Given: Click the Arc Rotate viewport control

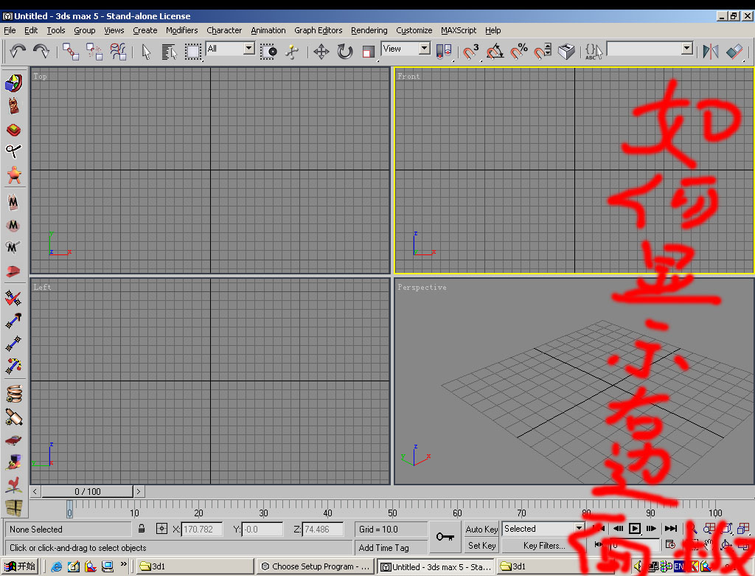Looking at the screenshot, I should 726,545.
